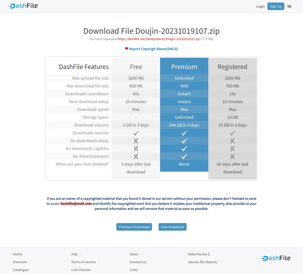The image size is (303, 274).
Task: Click Premium column No downloads delay checkmark
Action: click(x=184, y=141)
